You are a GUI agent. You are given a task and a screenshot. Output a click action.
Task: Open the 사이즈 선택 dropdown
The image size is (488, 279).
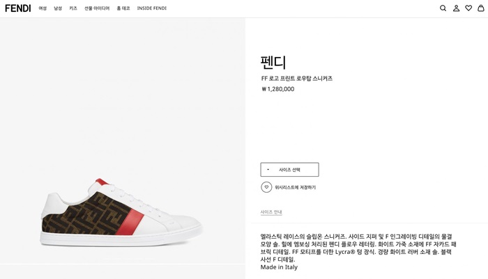point(289,170)
